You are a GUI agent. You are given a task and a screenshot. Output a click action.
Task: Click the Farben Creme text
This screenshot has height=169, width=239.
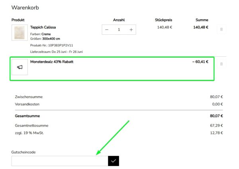click(40, 34)
